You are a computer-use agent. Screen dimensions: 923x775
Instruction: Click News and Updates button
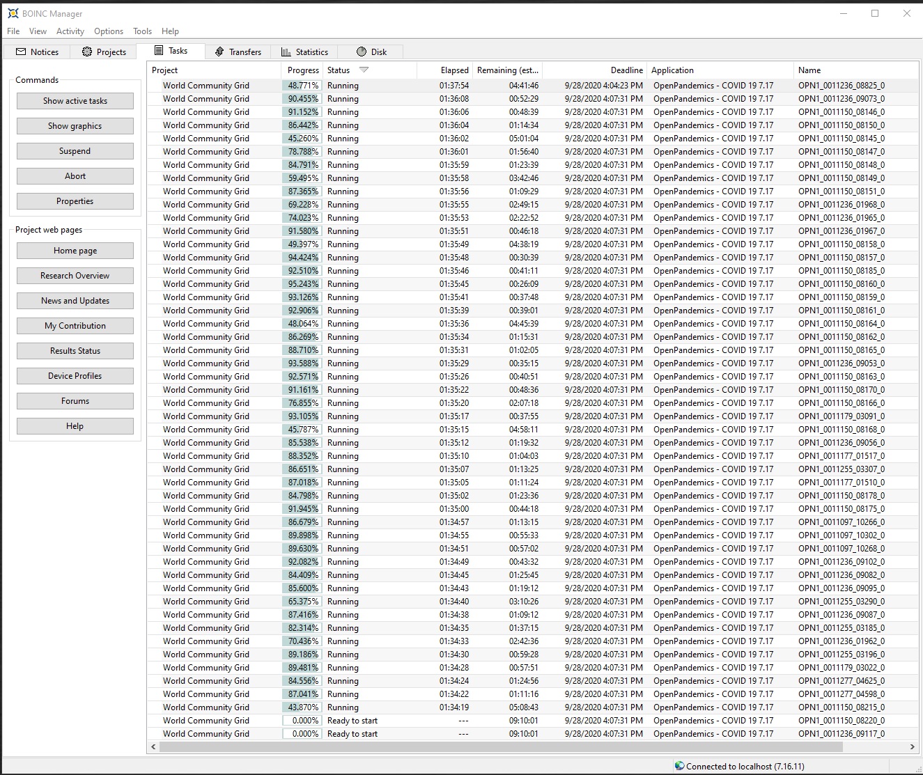(x=75, y=301)
